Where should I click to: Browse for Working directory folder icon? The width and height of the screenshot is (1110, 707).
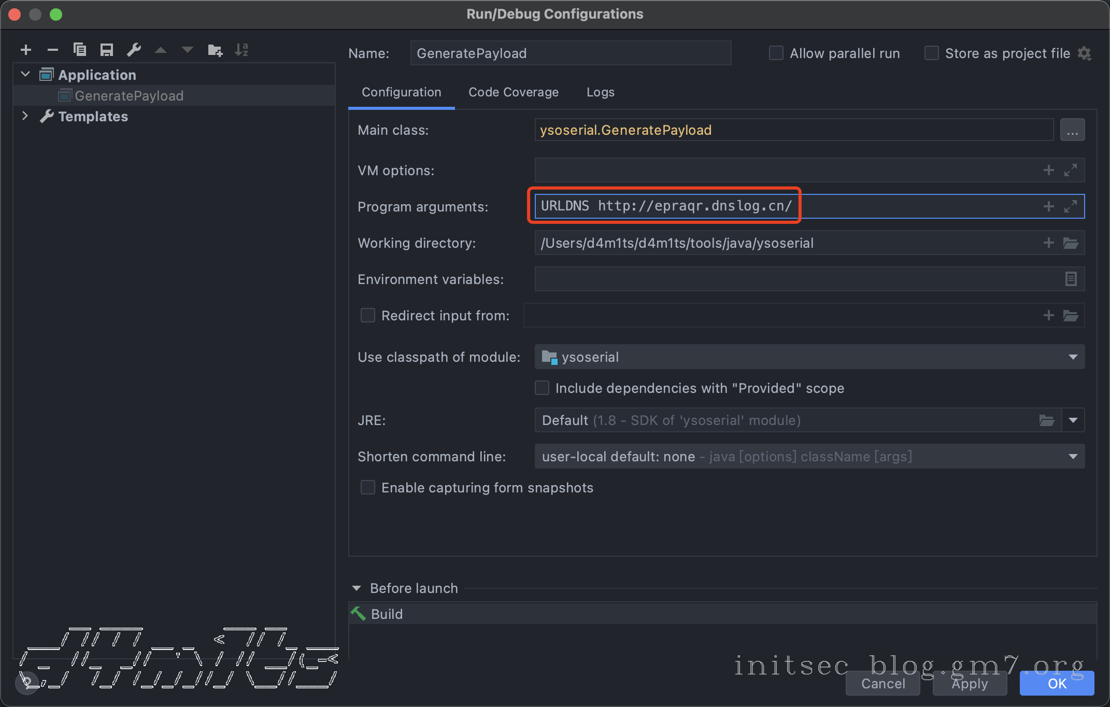point(1071,243)
